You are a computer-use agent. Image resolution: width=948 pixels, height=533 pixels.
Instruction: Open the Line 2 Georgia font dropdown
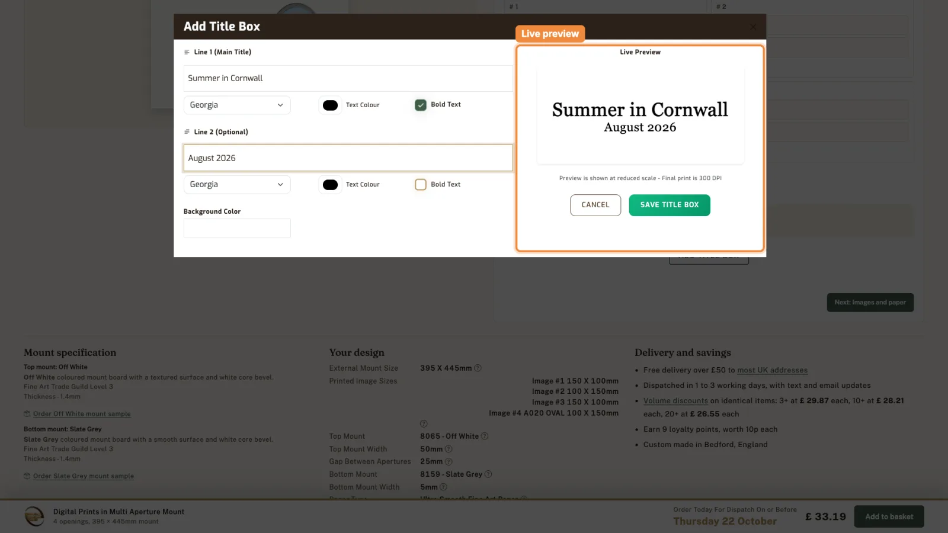click(237, 185)
